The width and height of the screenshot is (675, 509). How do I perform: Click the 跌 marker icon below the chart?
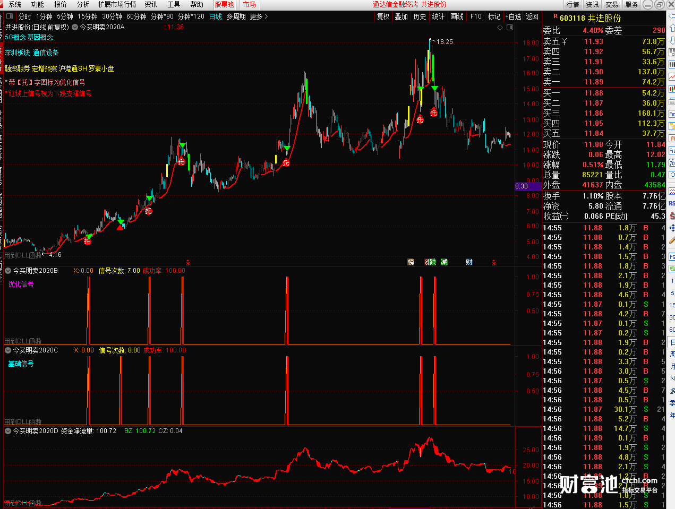(432, 262)
